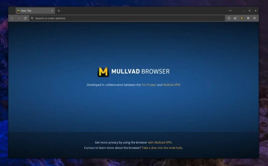Click 'Developed in collaboration between the' text
The image size is (268, 166).
(114, 85)
